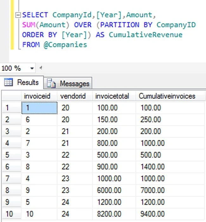Select row header number 5

(x=12, y=155)
